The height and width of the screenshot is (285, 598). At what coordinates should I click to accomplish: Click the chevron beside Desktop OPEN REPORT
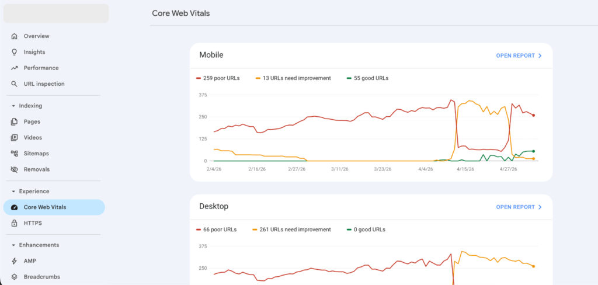(540, 207)
